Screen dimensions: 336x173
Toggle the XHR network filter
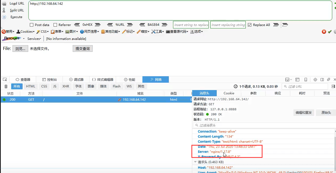click(66, 86)
